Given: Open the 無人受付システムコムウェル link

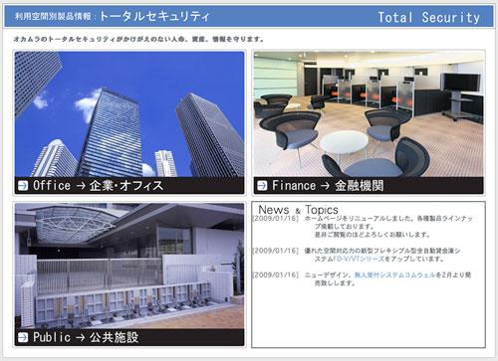Looking at the screenshot, I should (394, 274).
